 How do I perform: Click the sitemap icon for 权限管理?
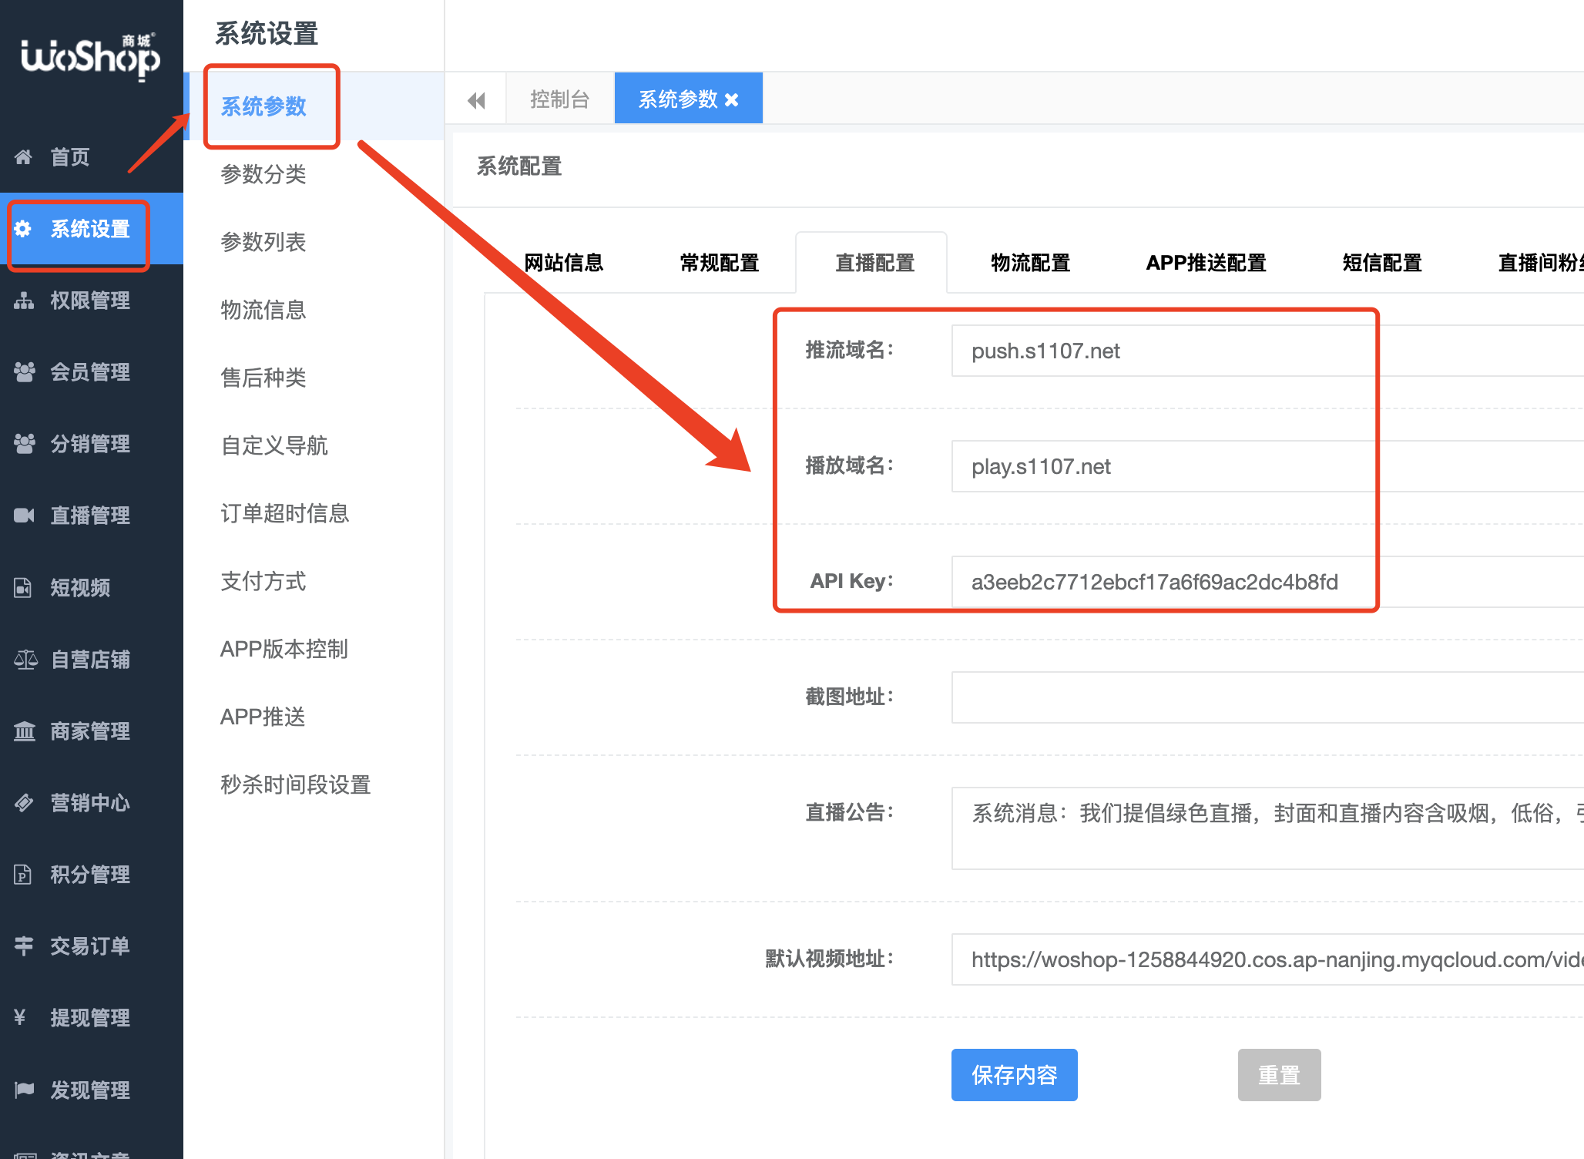(x=23, y=301)
